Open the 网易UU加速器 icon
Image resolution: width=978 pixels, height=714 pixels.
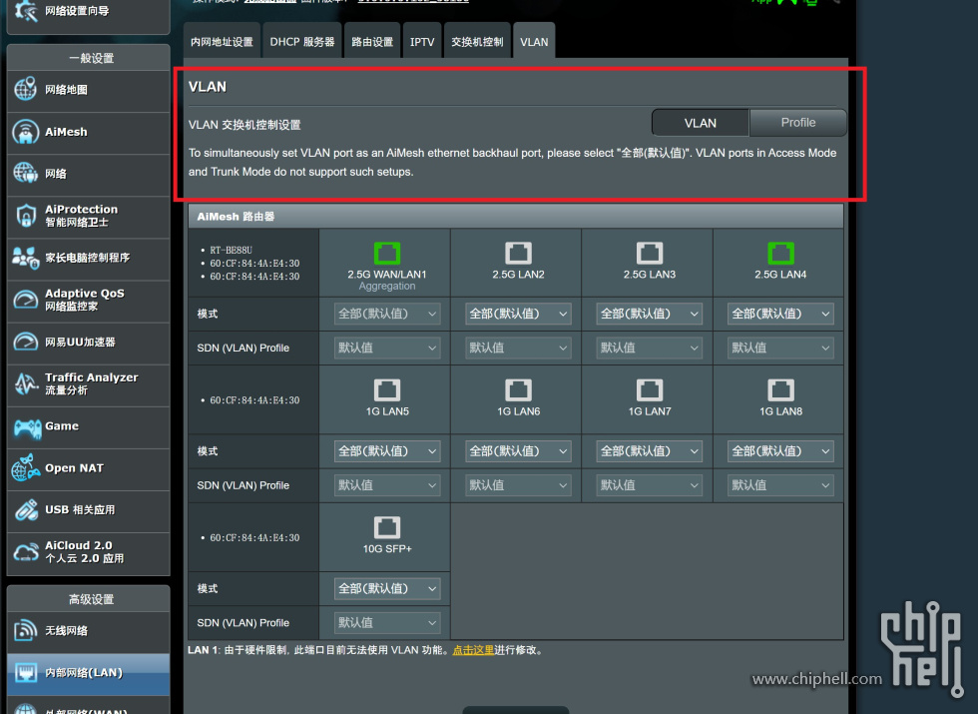[26, 342]
